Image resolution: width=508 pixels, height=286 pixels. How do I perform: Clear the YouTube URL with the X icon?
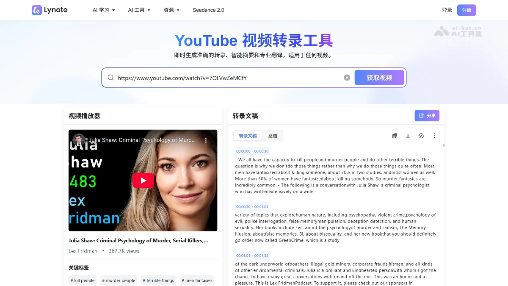point(347,78)
